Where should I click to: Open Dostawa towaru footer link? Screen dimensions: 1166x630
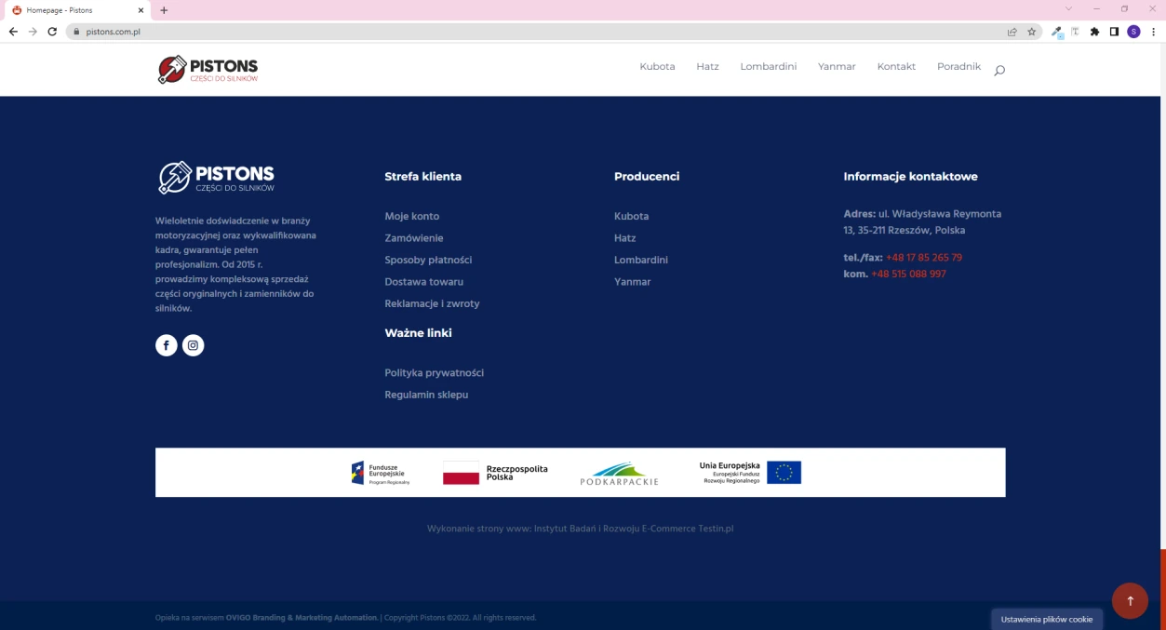(423, 282)
